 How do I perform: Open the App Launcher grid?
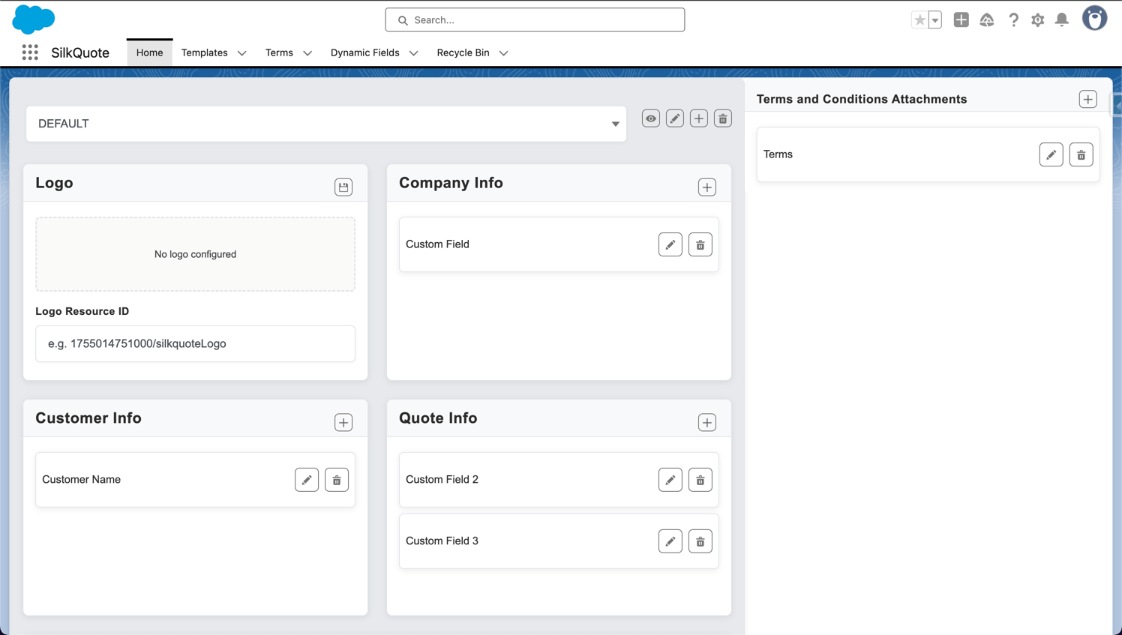[x=30, y=52]
